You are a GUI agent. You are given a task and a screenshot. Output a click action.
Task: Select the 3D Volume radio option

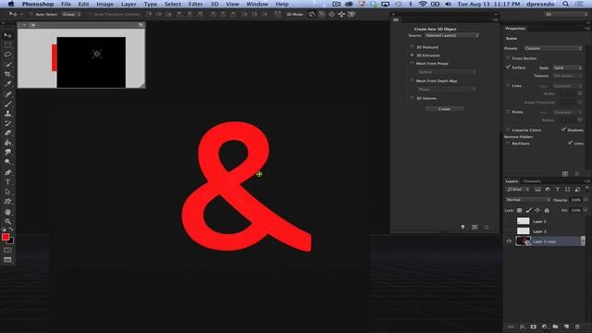pyautogui.click(x=412, y=98)
